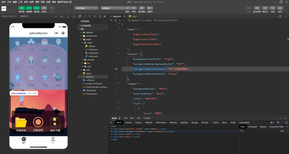
Task: Toggle the editor panel button
Action: 29,8
